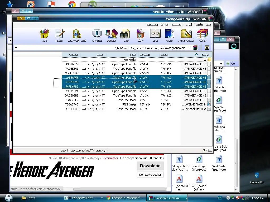Image resolution: width=270 pixels, height=202 pixels.
Task: Open the Favorites (المفضلة) menu
Action: pos(177,25)
